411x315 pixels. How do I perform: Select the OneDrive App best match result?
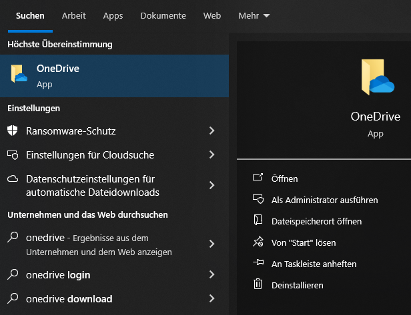[114, 76]
